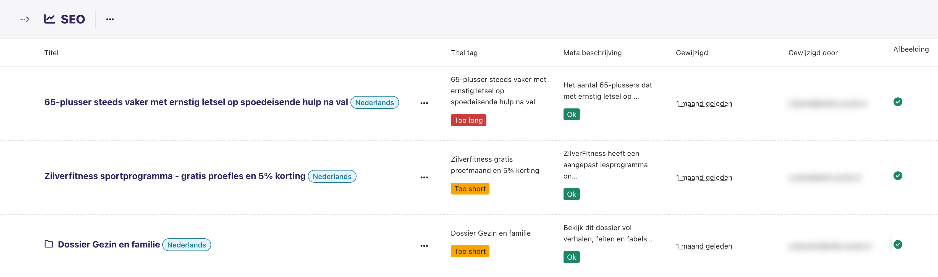Click the Nederlands badge on Dossier Gezin row
938x277 pixels.
(187, 245)
